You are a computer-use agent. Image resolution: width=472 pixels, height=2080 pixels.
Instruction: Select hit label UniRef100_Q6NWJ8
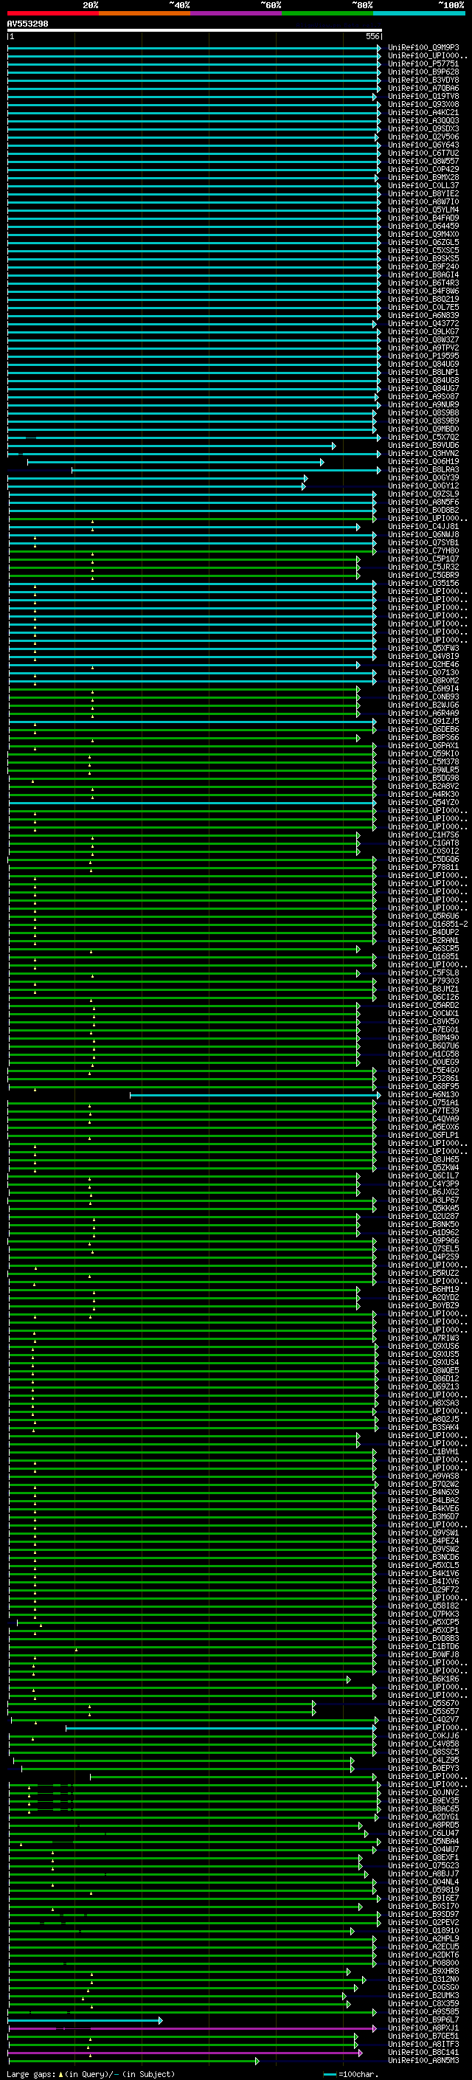coord(423,534)
